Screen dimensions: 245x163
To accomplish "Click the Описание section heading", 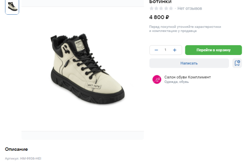I will click(16, 149).
